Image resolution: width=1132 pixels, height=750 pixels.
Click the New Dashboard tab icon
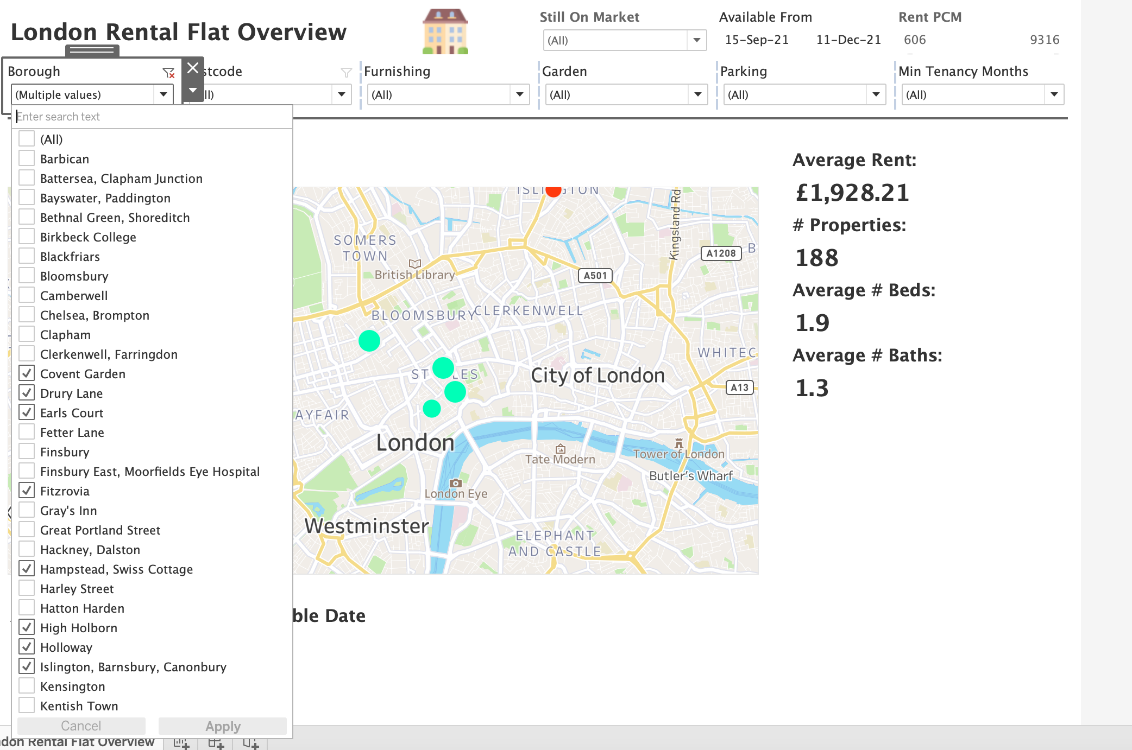(x=216, y=743)
